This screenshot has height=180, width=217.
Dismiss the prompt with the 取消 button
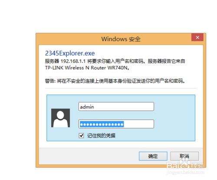[184, 156]
